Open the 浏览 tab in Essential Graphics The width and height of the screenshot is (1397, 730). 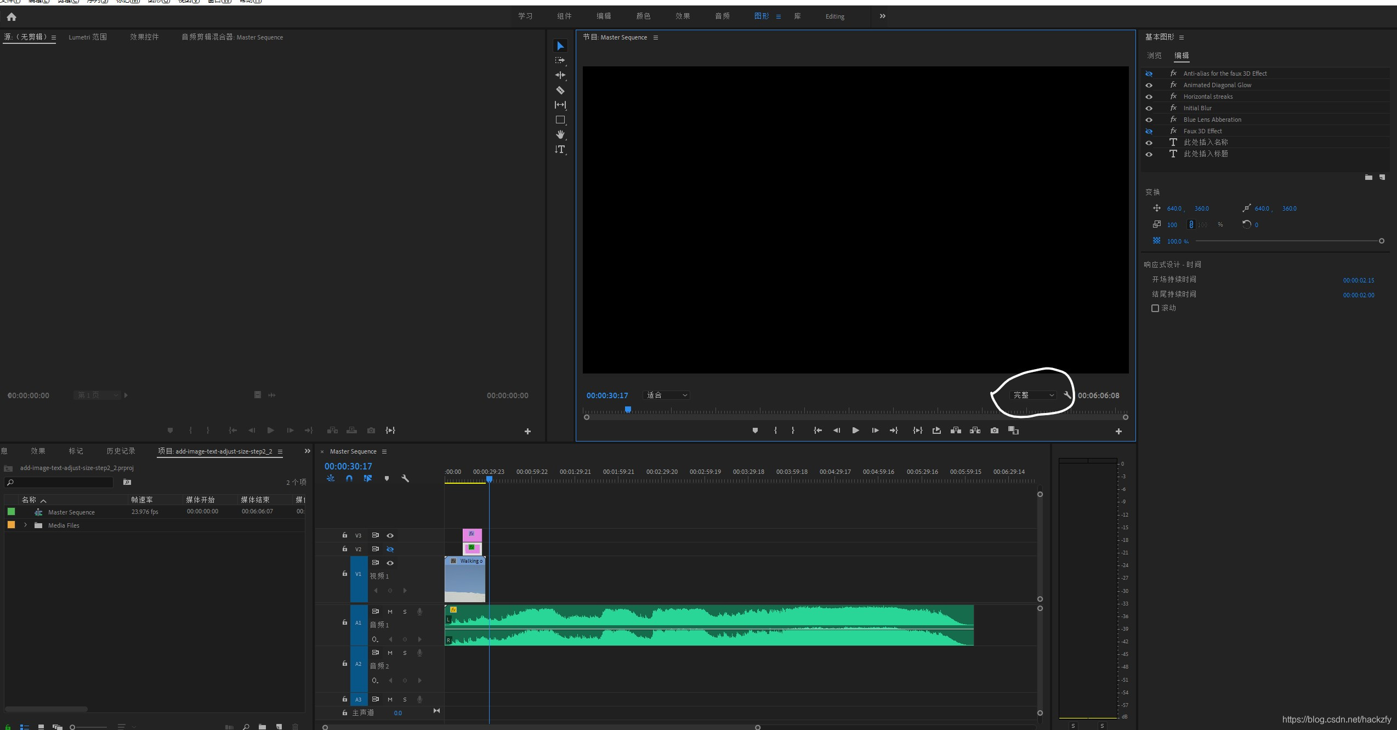pyautogui.click(x=1154, y=55)
